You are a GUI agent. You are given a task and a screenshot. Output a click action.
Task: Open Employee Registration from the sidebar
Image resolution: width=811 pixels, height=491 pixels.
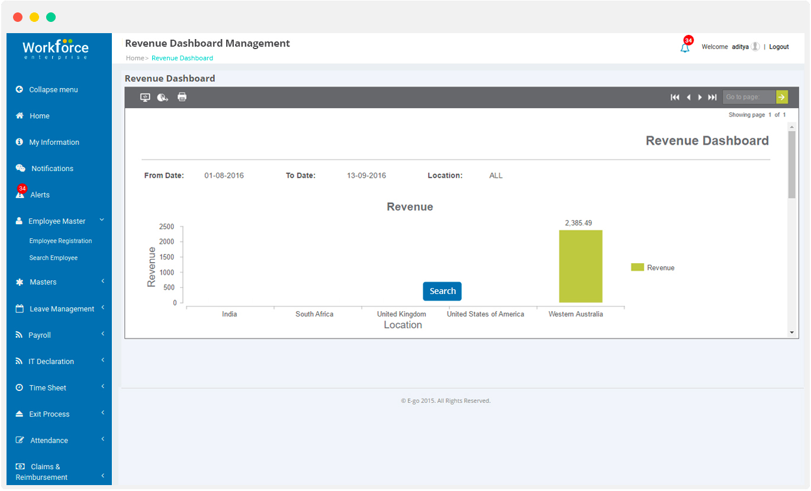coord(61,240)
